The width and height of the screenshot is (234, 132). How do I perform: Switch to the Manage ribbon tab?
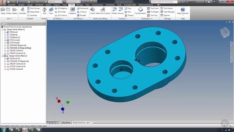80,5
